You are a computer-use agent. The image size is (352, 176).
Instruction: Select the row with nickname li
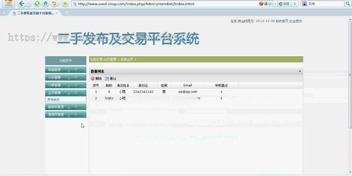[x=196, y=92]
